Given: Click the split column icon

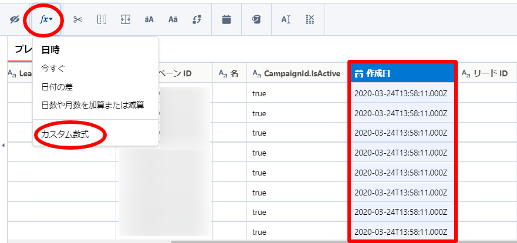Looking at the screenshot, I should point(102,19).
